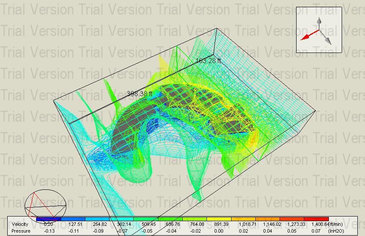Viewport: 365px width, 236px height.
Task: Click the 0.07 pressure value
Action: coord(316,231)
